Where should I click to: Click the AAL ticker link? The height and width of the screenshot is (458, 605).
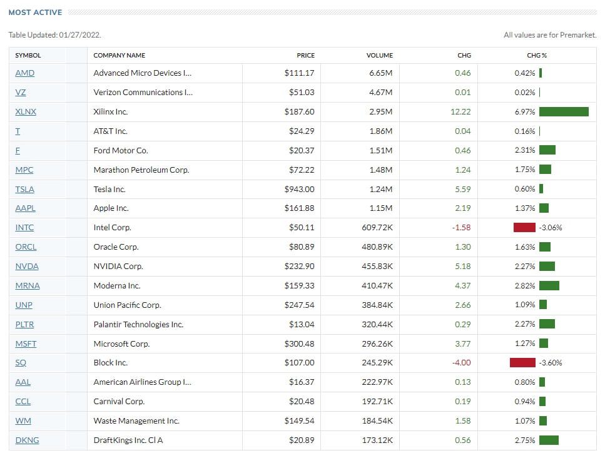[x=23, y=382]
